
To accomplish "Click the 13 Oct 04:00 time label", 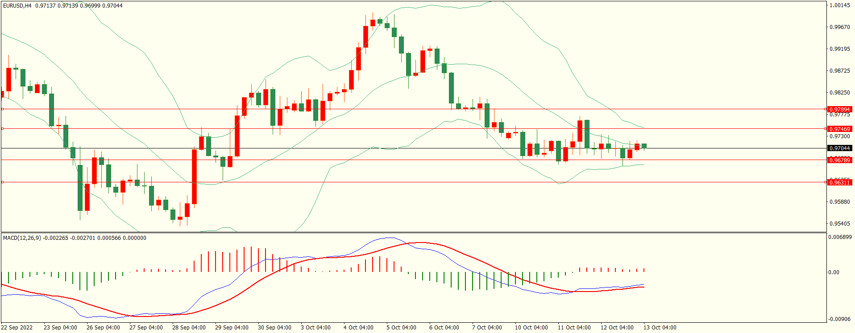I will [660, 328].
